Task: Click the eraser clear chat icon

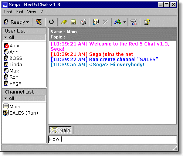Action: [64, 22]
